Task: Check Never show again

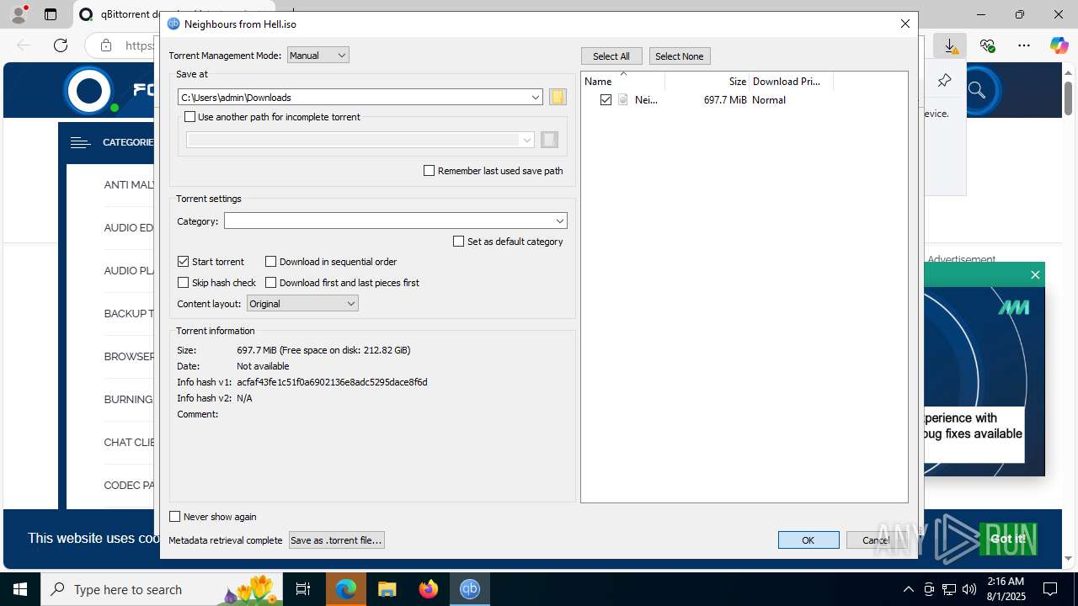Action: pos(175,516)
